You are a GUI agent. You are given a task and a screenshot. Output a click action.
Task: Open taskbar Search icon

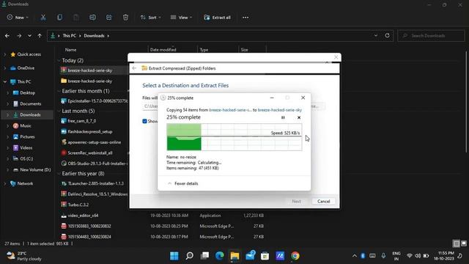click(x=189, y=256)
